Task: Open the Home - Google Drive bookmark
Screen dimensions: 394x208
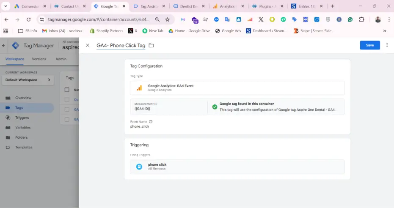Action: pyautogui.click(x=189, y=30)
